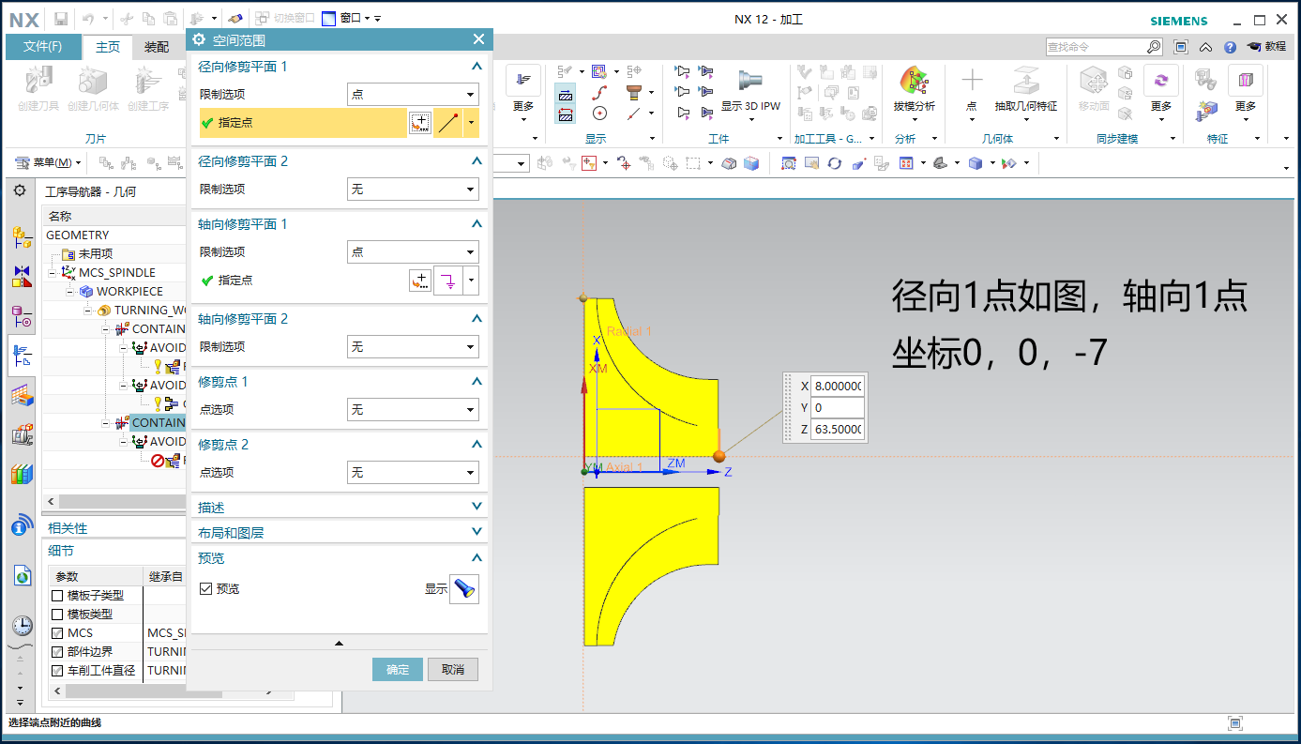
Task: Close the 空间范围 dialog
Action: pos(478,39)
